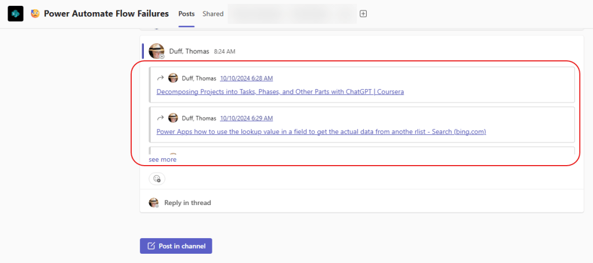Switch to the Shared tab
The height and width of the screenshot is (263, 593).
point(213,14)
